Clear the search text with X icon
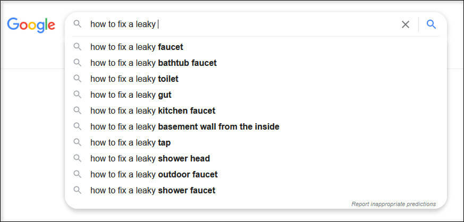The image size is (464, 222). (x=406, y=24)
